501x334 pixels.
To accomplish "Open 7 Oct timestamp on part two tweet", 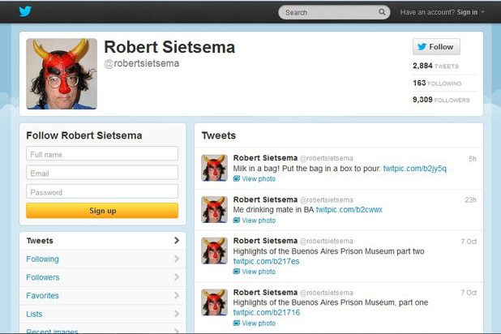I will point(469,242).
